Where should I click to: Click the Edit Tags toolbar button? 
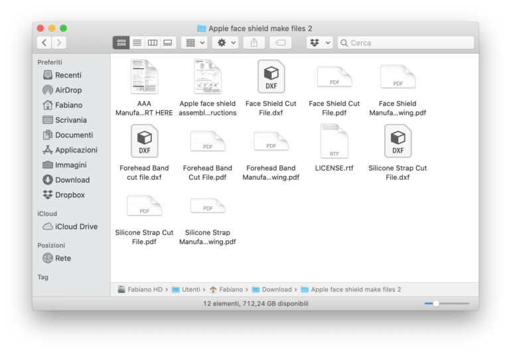280,42
